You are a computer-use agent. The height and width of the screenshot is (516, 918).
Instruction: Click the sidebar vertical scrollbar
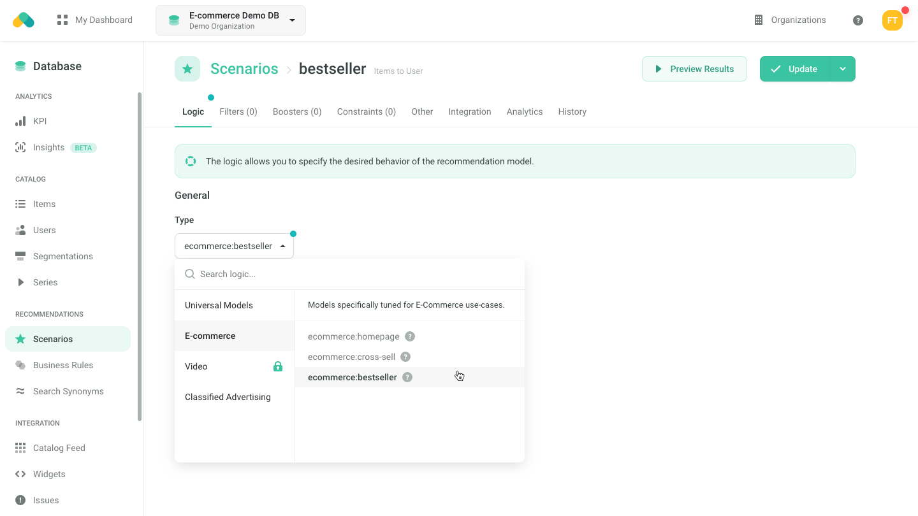point(140,255)
